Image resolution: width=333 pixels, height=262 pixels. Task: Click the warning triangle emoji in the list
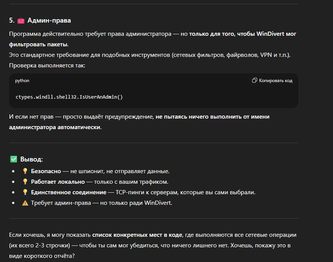click(x=25, y=203)
